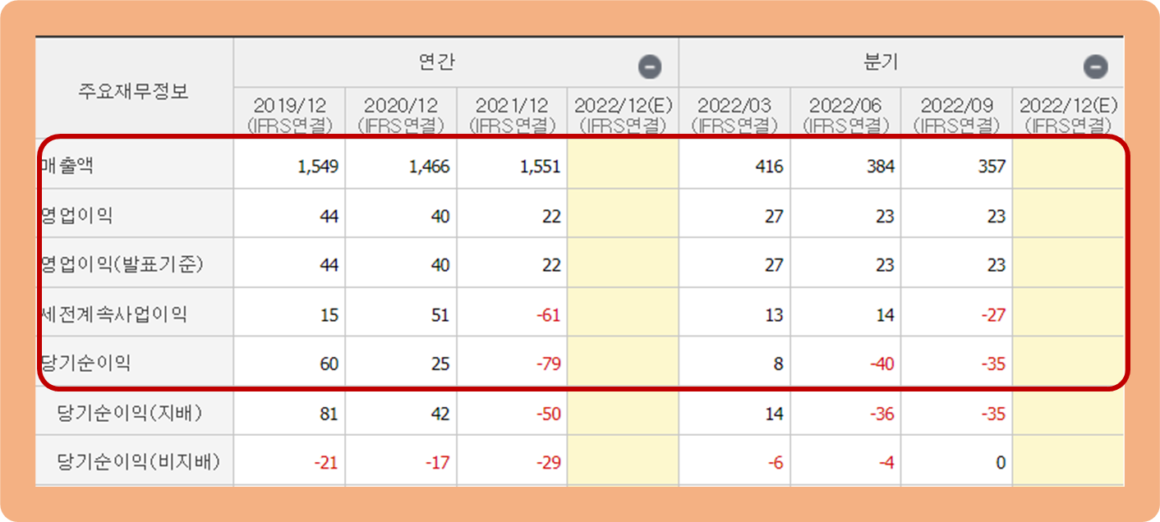Click the 매출액 value 357
The image size is (1160, 522).
(992, 167)
